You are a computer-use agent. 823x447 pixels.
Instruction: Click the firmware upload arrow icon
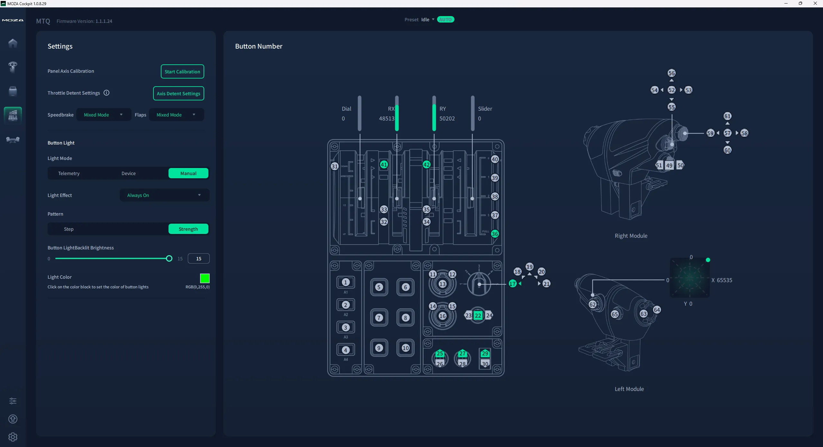(13, 419)
